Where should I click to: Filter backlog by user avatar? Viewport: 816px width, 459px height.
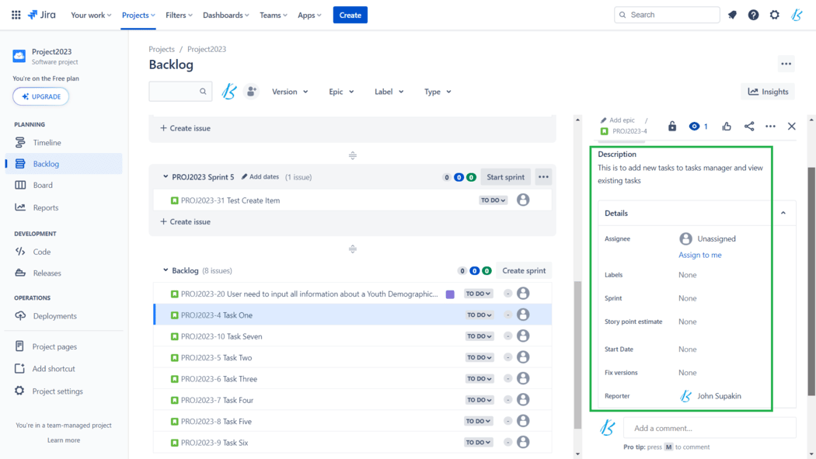(x=229, y=92)
